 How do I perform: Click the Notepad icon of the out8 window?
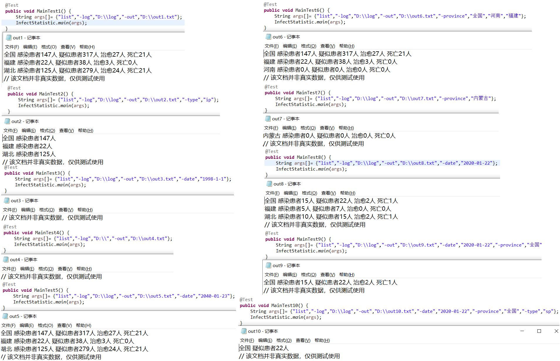[269, 184]
